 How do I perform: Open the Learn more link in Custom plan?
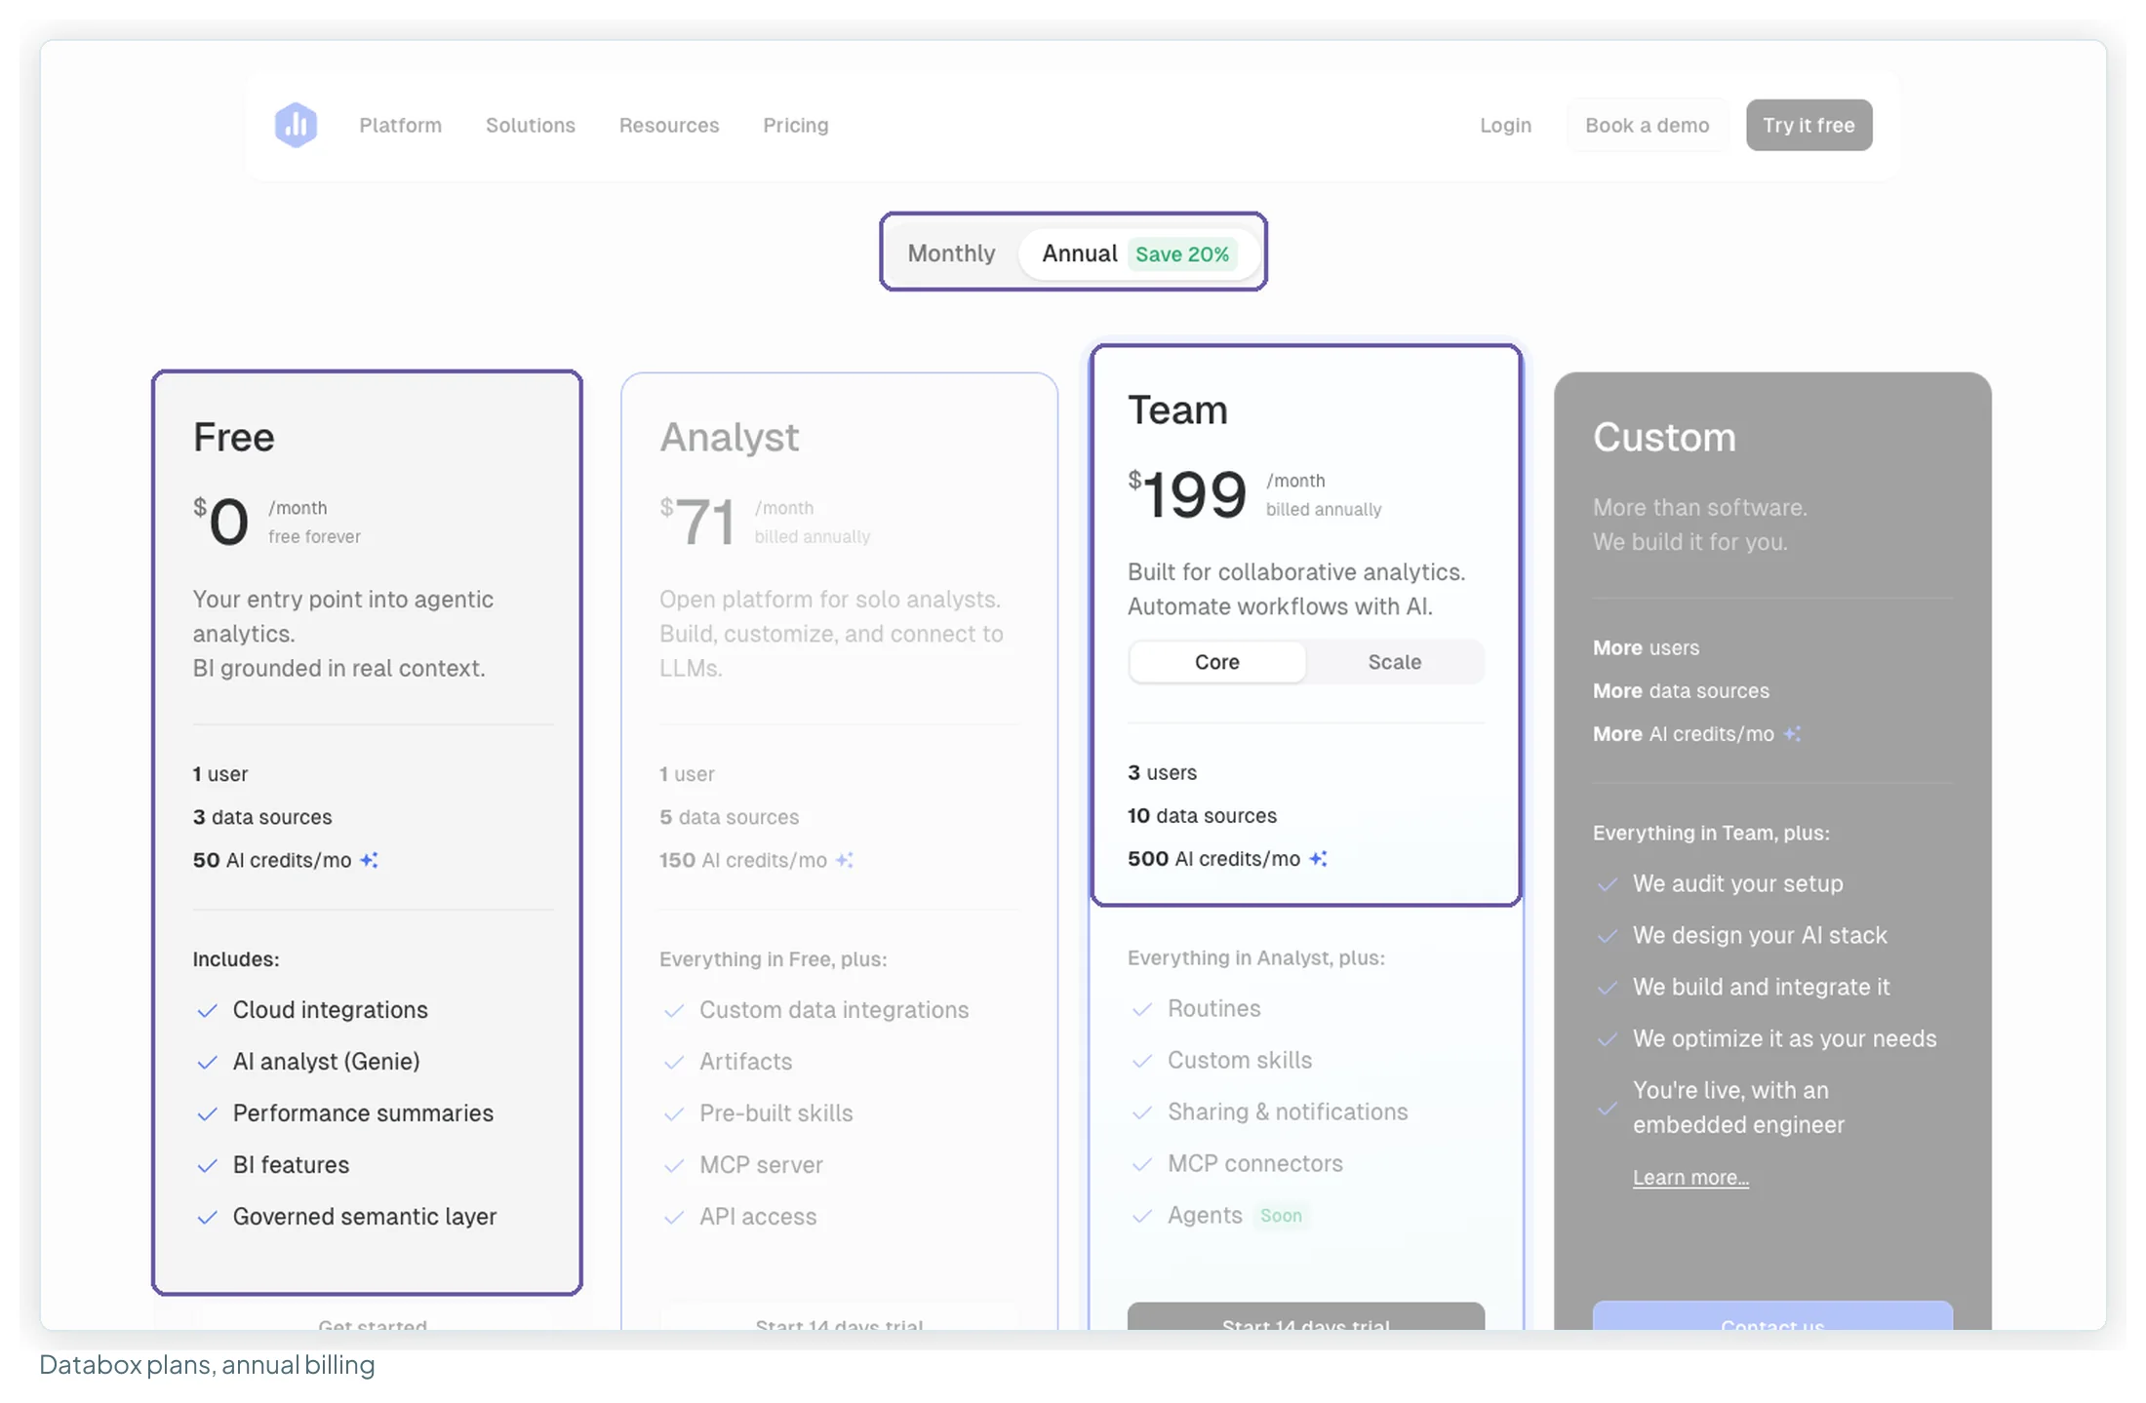(1690, 1177)
